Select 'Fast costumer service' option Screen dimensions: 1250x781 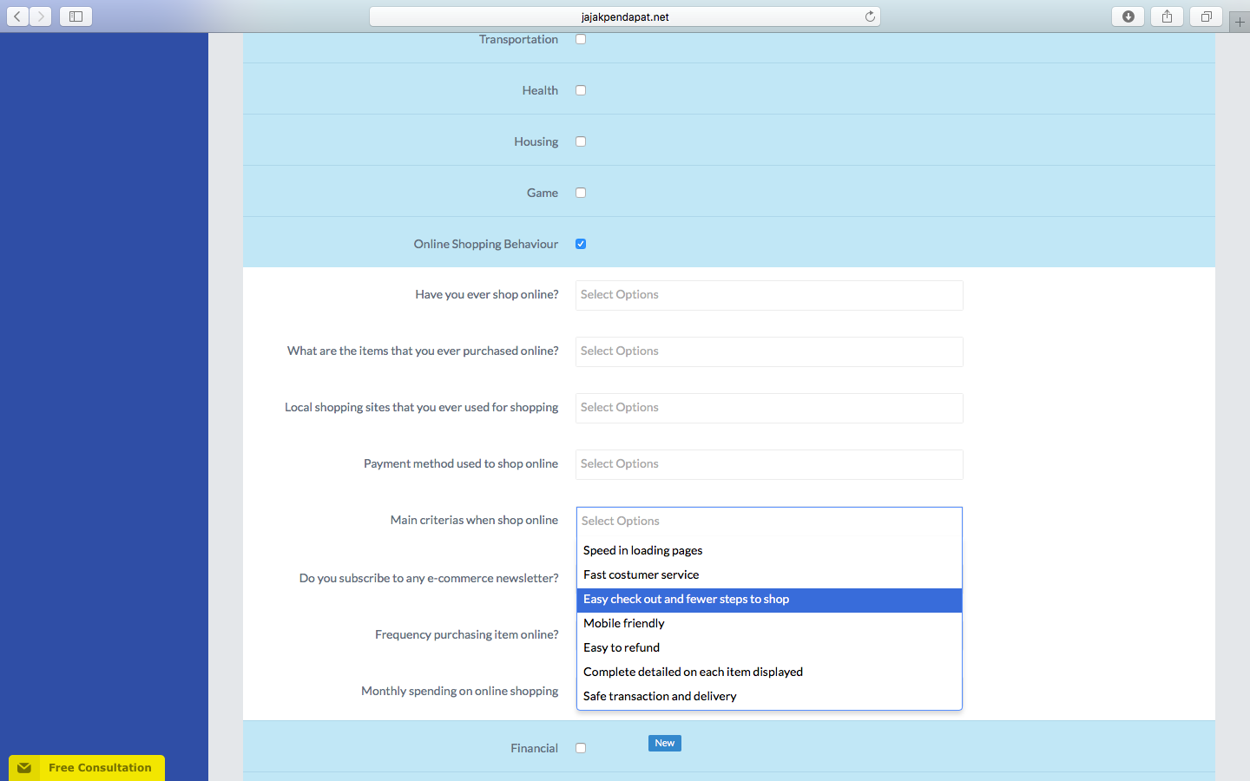[x=769, y=574]
